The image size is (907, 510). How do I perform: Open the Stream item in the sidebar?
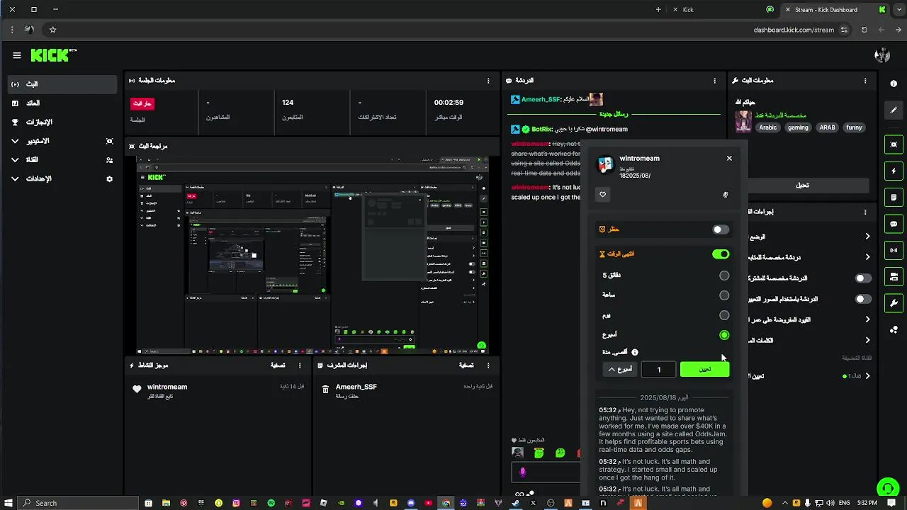point(62,84)
